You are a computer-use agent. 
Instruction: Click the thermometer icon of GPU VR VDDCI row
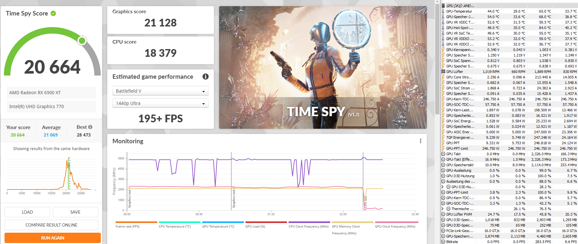click(x=443, y=44)
